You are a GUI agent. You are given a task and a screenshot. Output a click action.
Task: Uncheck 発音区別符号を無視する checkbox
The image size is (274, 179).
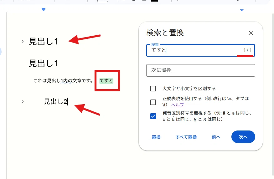click(153, 116)
